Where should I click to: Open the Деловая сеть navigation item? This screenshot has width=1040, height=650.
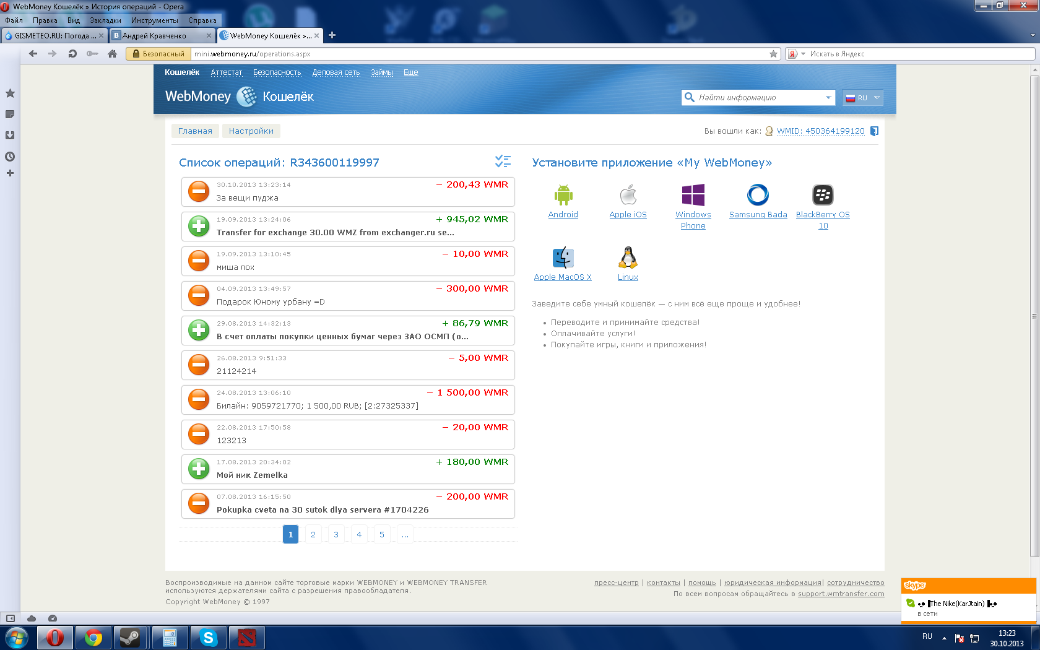pos(336,72)
